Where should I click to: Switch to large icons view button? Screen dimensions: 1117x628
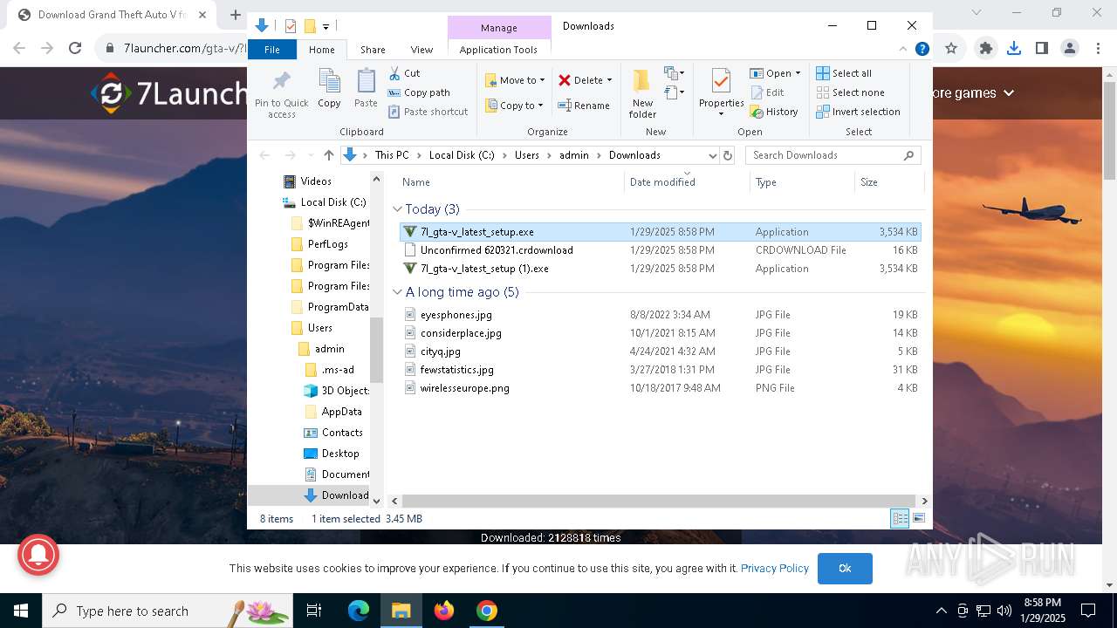click(x=919, y=519)
